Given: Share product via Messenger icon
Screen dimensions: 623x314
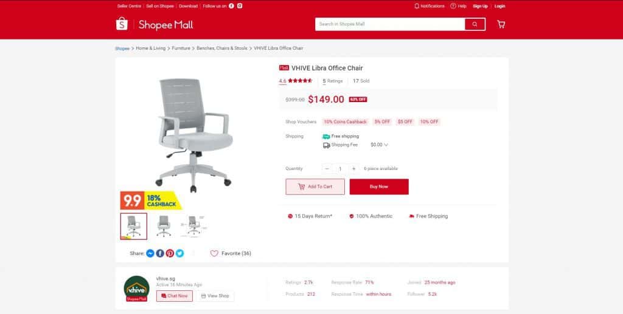Looking at the screenshot, I should [x=150, y=253].
